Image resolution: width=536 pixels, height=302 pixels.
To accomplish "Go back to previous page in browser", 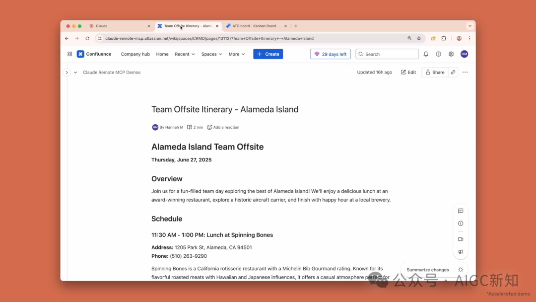I will click(x=67, y=38).
